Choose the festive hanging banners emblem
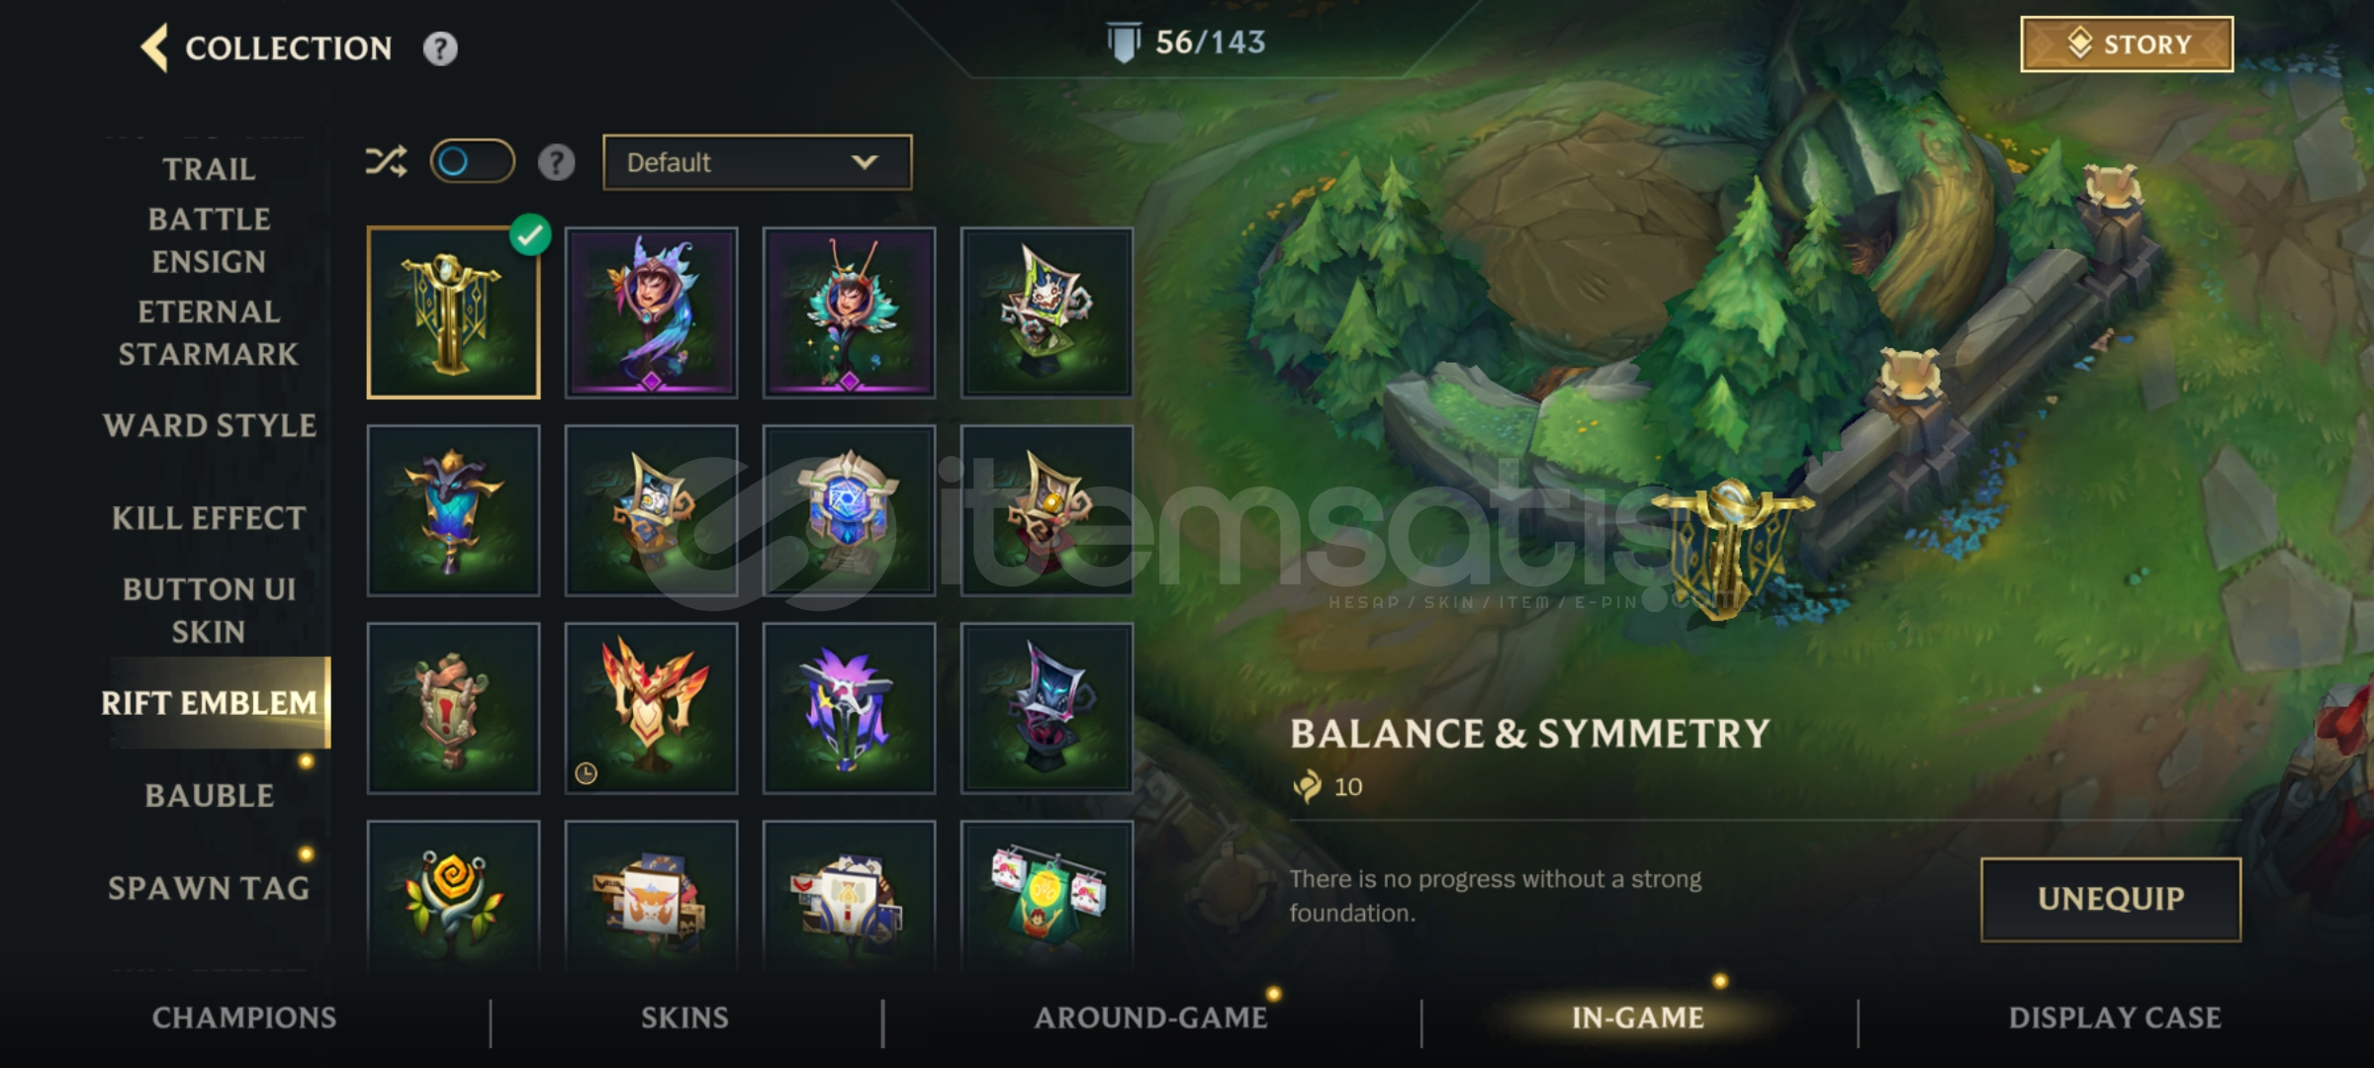The width and height of the screenshot is (2374, 1068). [x=1047, y=896]
